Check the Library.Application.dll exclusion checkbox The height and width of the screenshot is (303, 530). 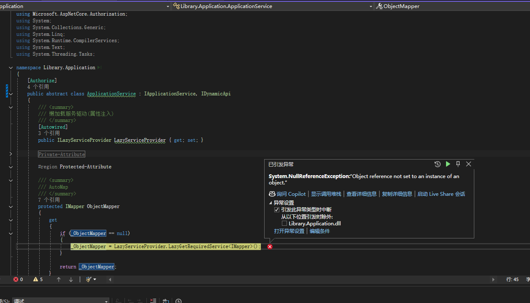click(284, 223)
